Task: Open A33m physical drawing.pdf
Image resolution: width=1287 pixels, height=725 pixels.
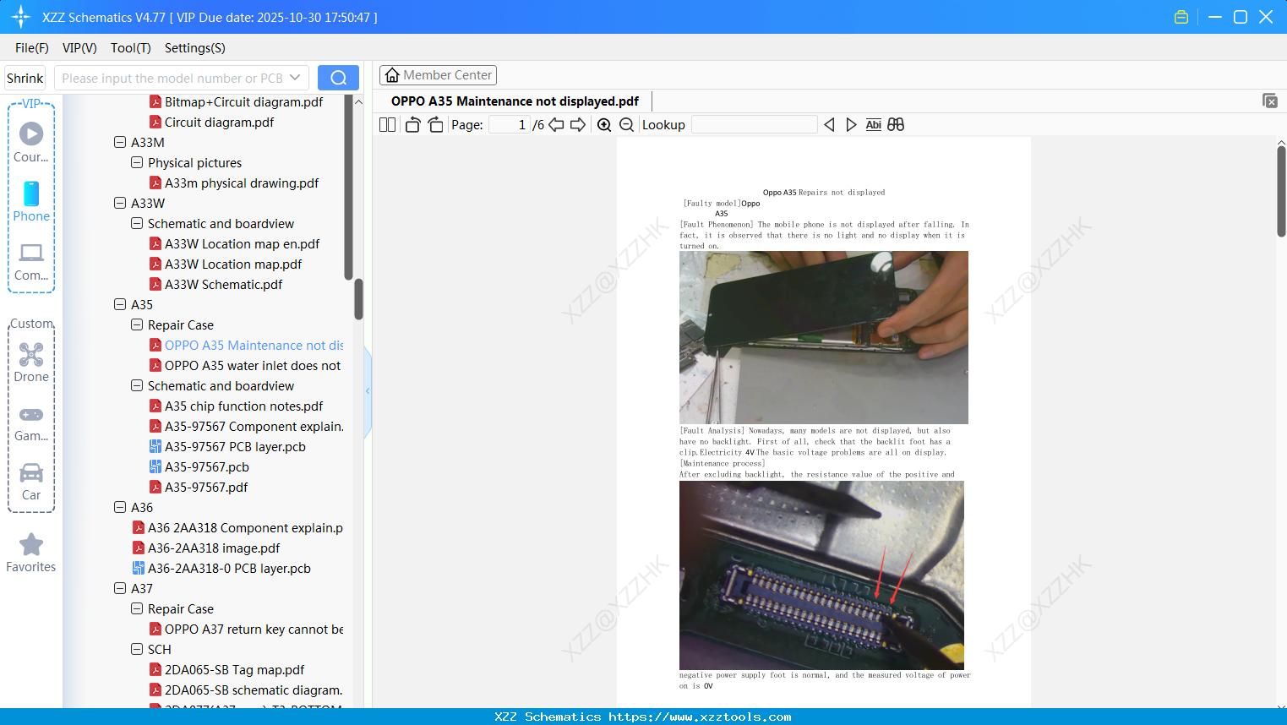Action: pyautogui.click(x=242, y=183)
